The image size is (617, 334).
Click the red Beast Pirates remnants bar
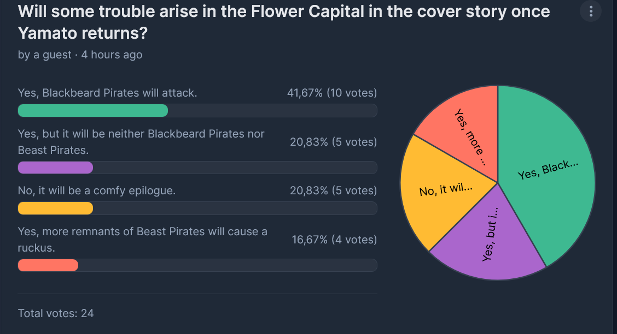48,265
